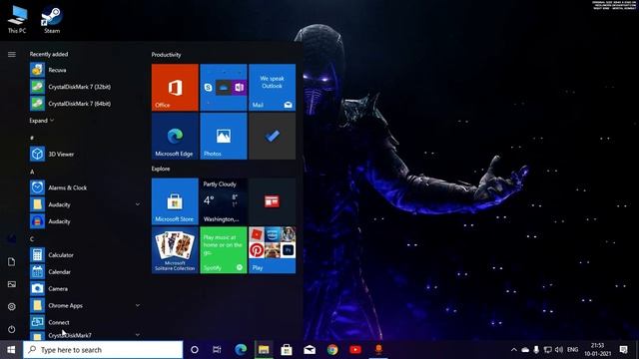
Task: Expand the Recently added list
Action: click(41, 121)
